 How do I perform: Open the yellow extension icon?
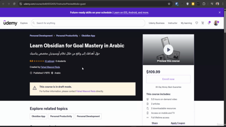point(193,4)
